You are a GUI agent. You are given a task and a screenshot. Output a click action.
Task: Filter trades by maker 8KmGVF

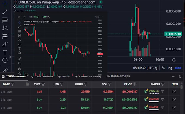(x=162, y=108)
